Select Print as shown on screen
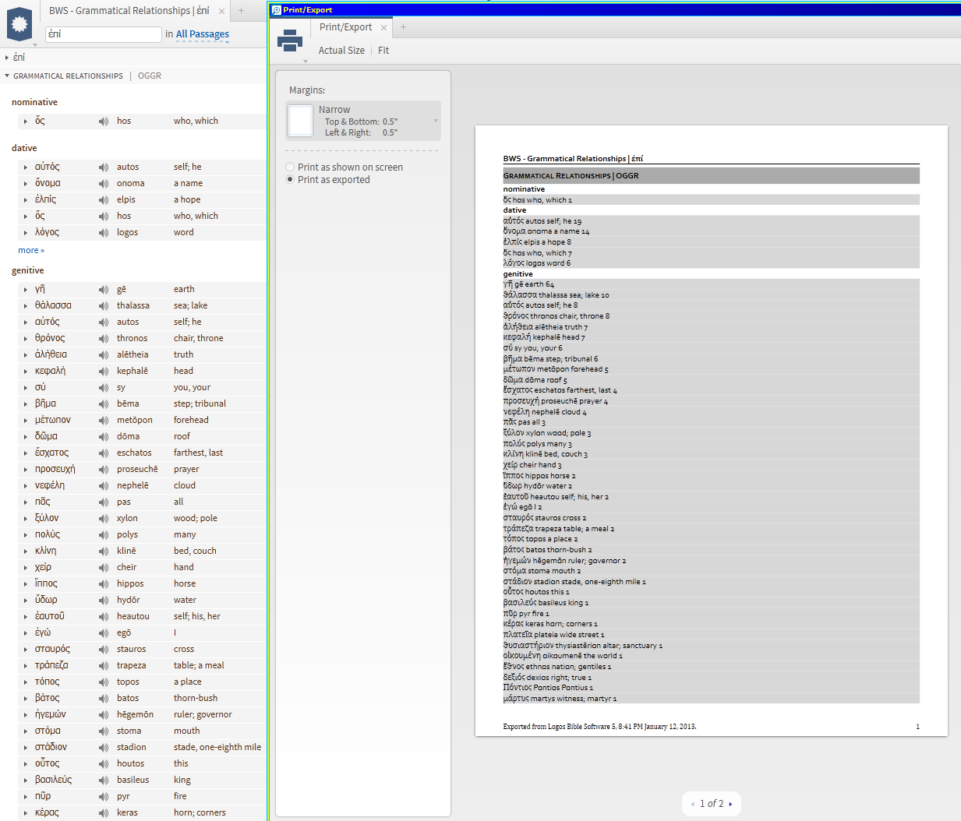 tap(290, 167)
